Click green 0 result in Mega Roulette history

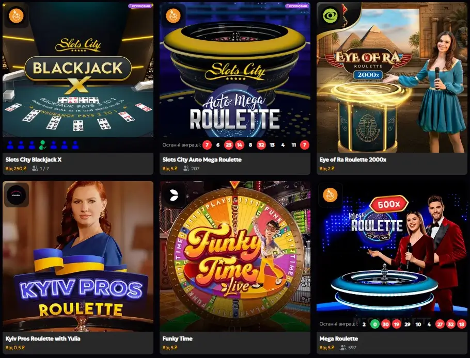(374, 324)
